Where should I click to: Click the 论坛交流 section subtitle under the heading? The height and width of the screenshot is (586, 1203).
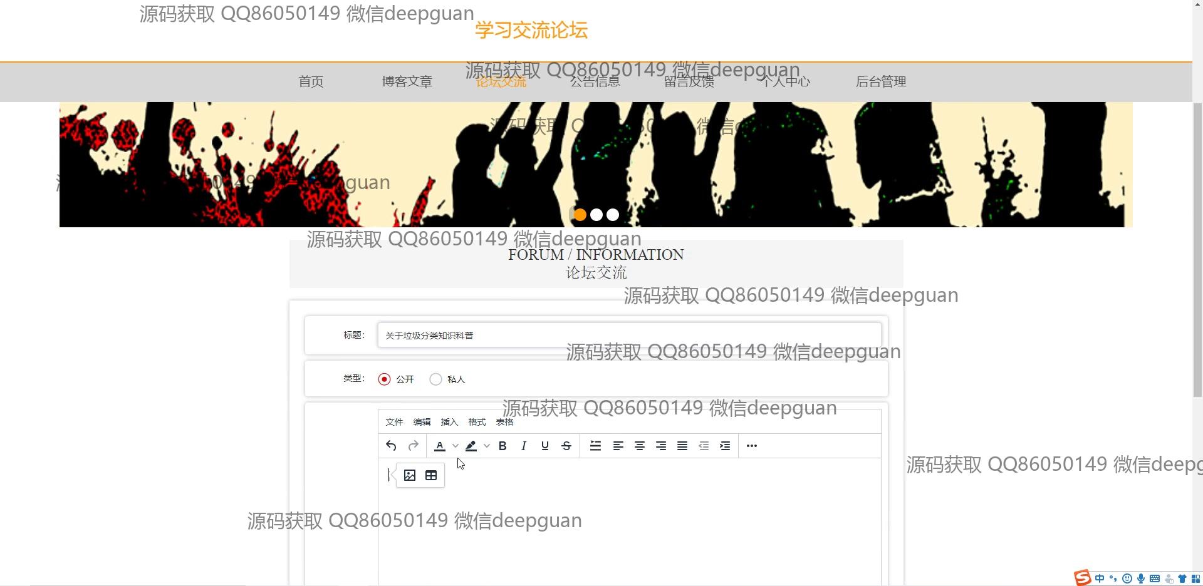(596, 272)
